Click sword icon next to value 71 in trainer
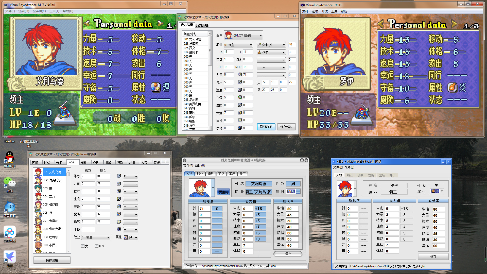Viewport: 487px width, 274px height. (x=240, y=75)
